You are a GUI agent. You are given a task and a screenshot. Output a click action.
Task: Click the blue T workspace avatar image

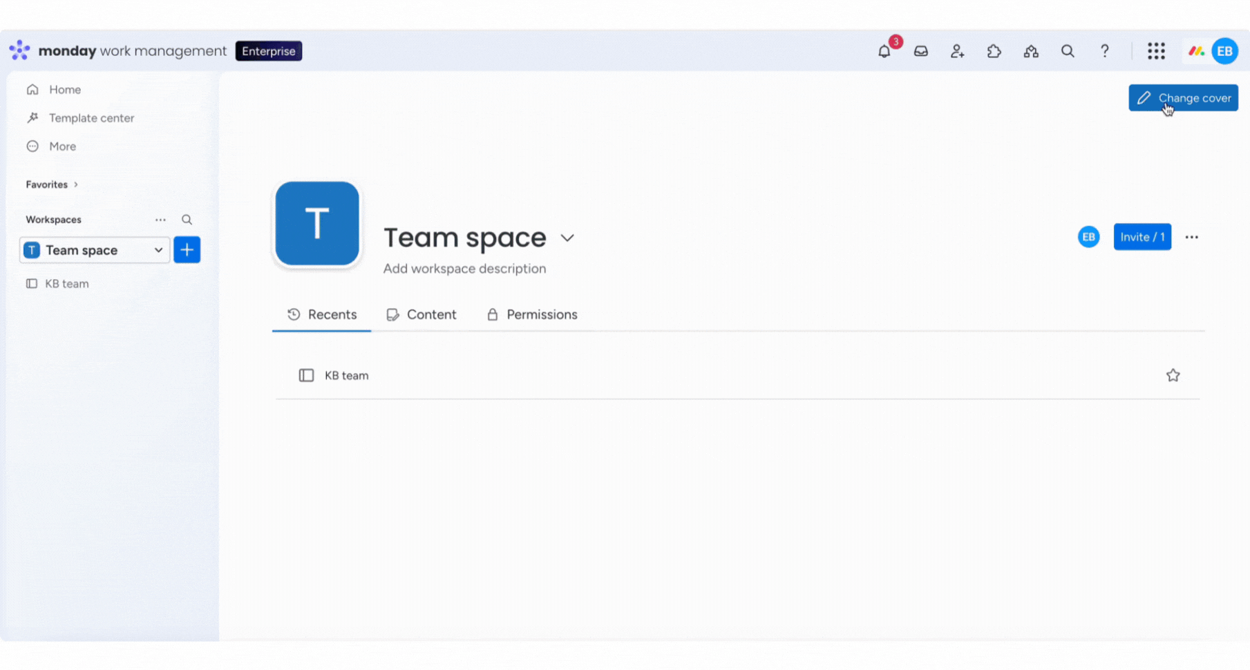316,223
